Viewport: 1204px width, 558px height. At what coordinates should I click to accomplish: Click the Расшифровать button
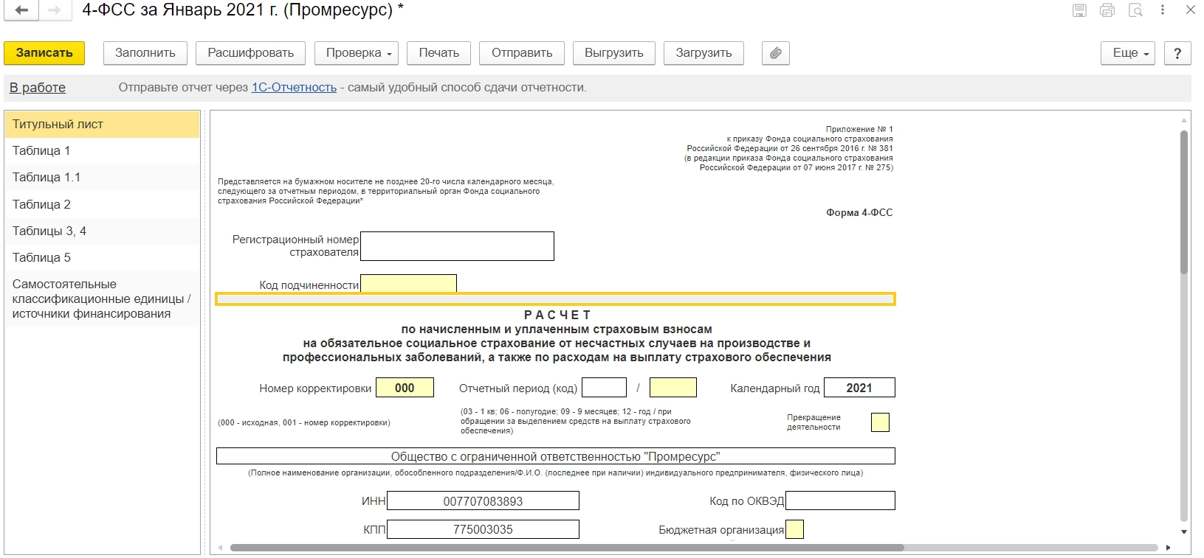coord(251,53)
